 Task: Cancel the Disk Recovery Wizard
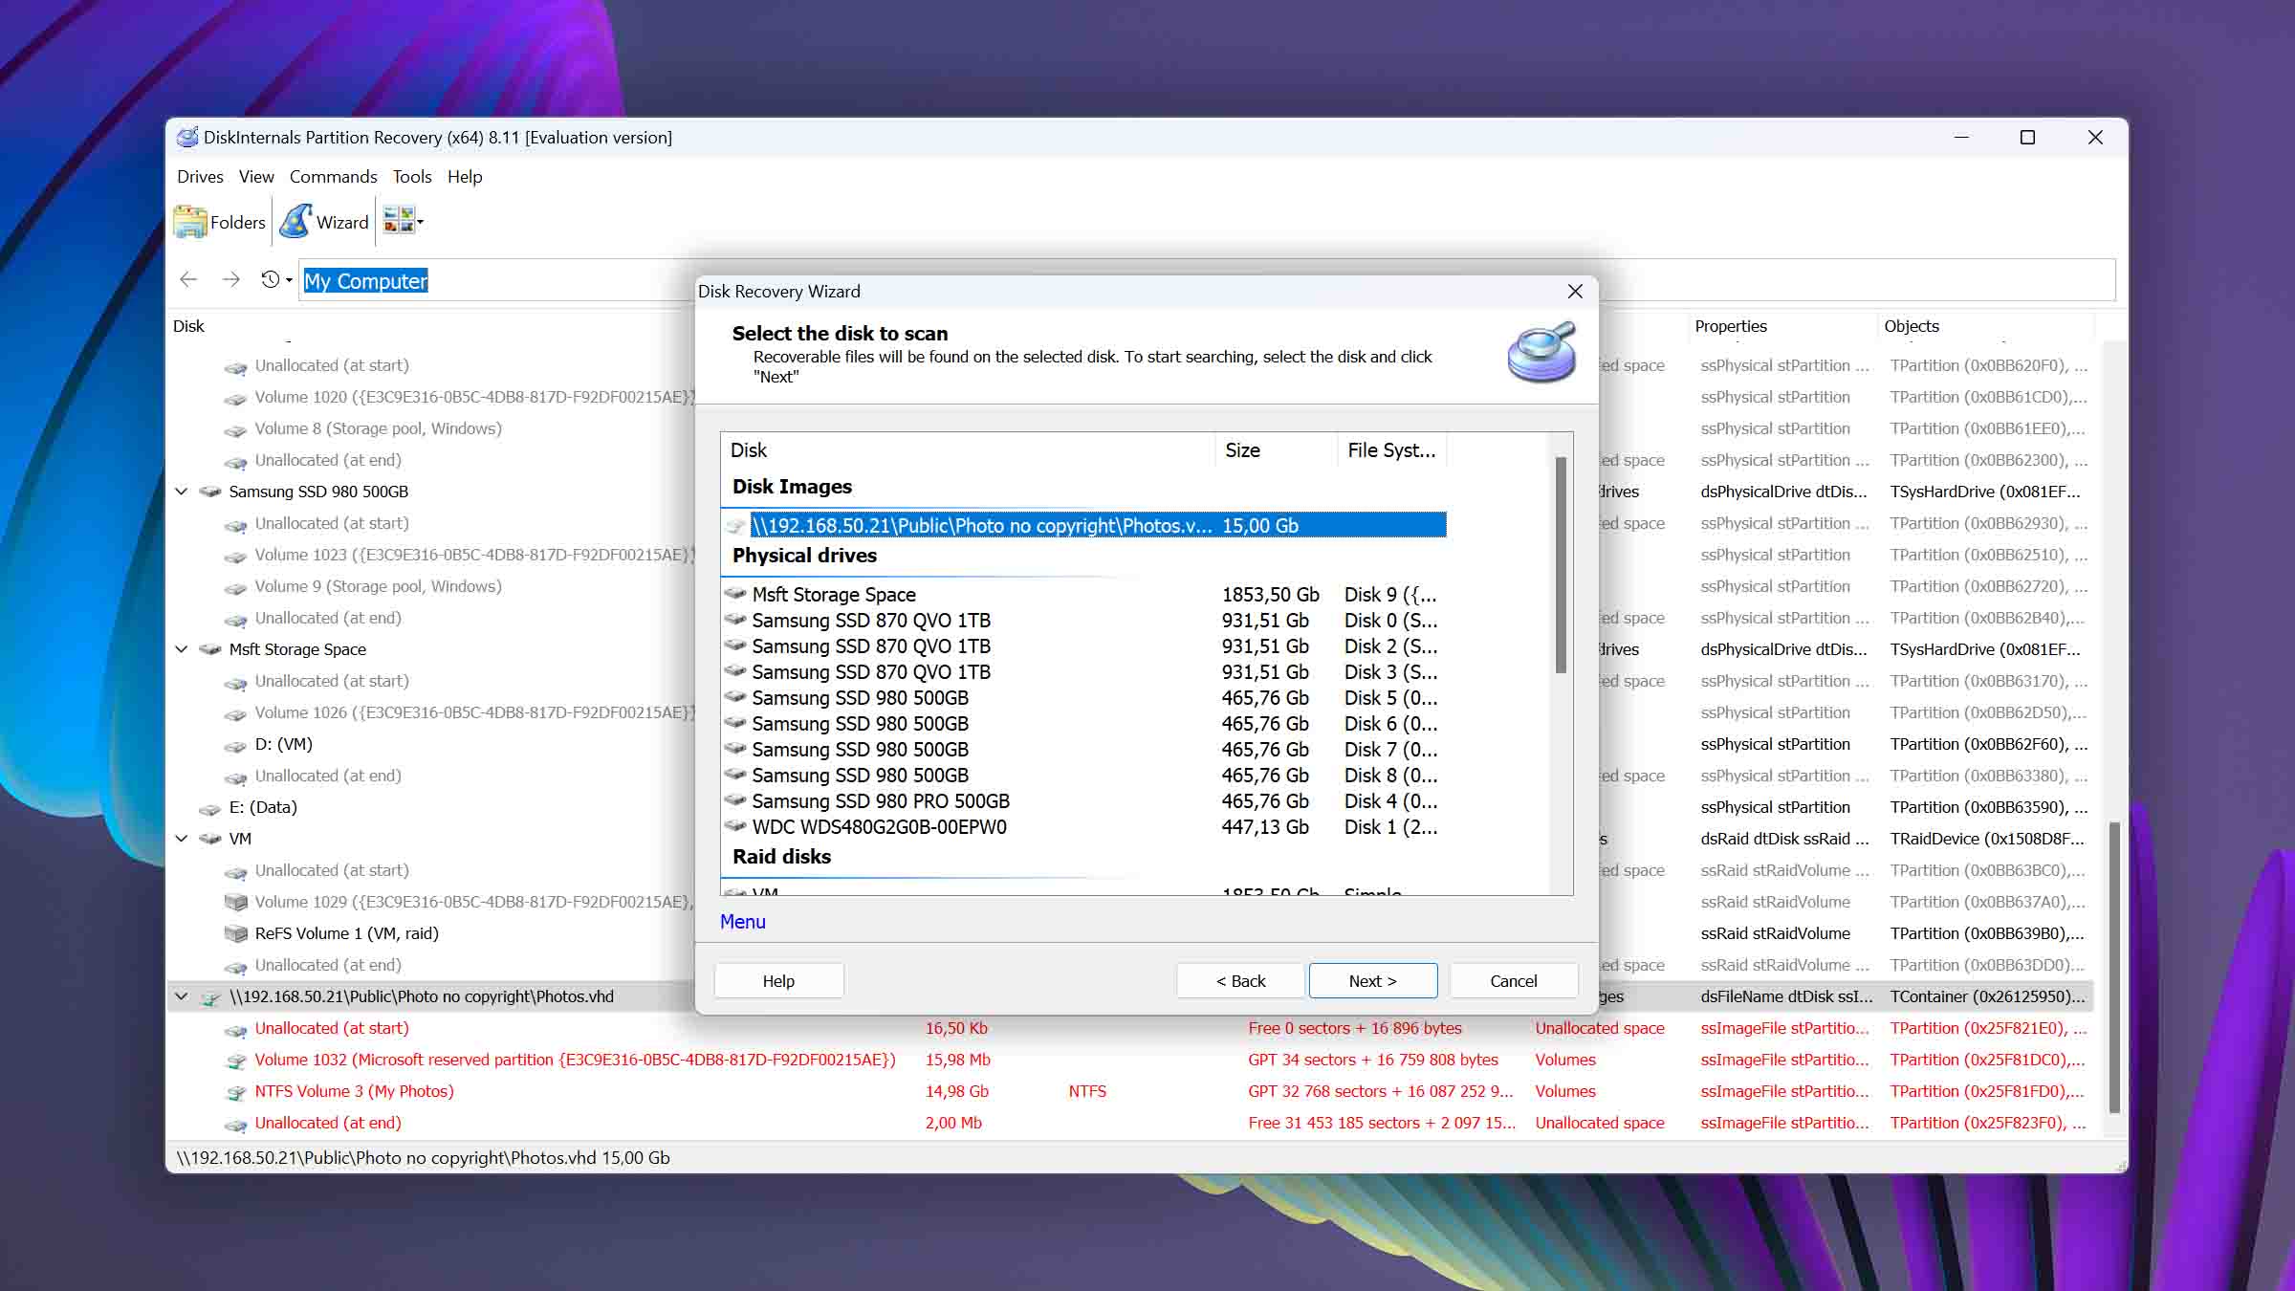point(1513,981)
